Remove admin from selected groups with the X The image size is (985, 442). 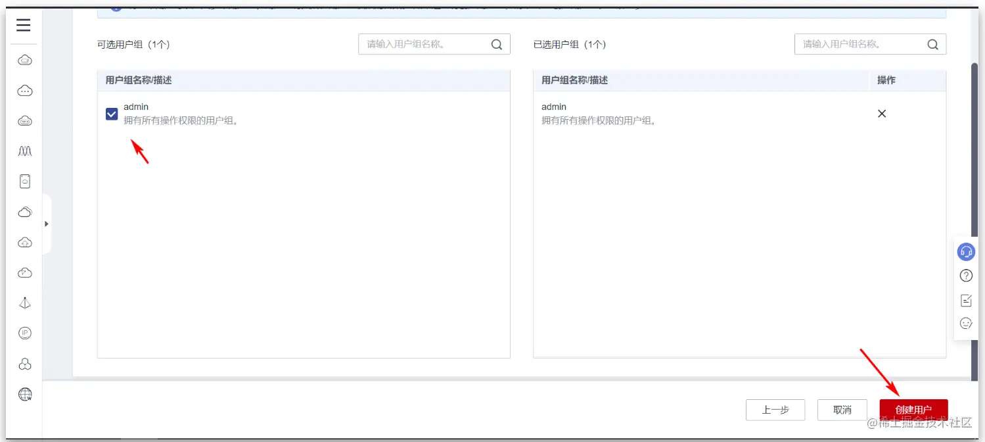(882, 113)
